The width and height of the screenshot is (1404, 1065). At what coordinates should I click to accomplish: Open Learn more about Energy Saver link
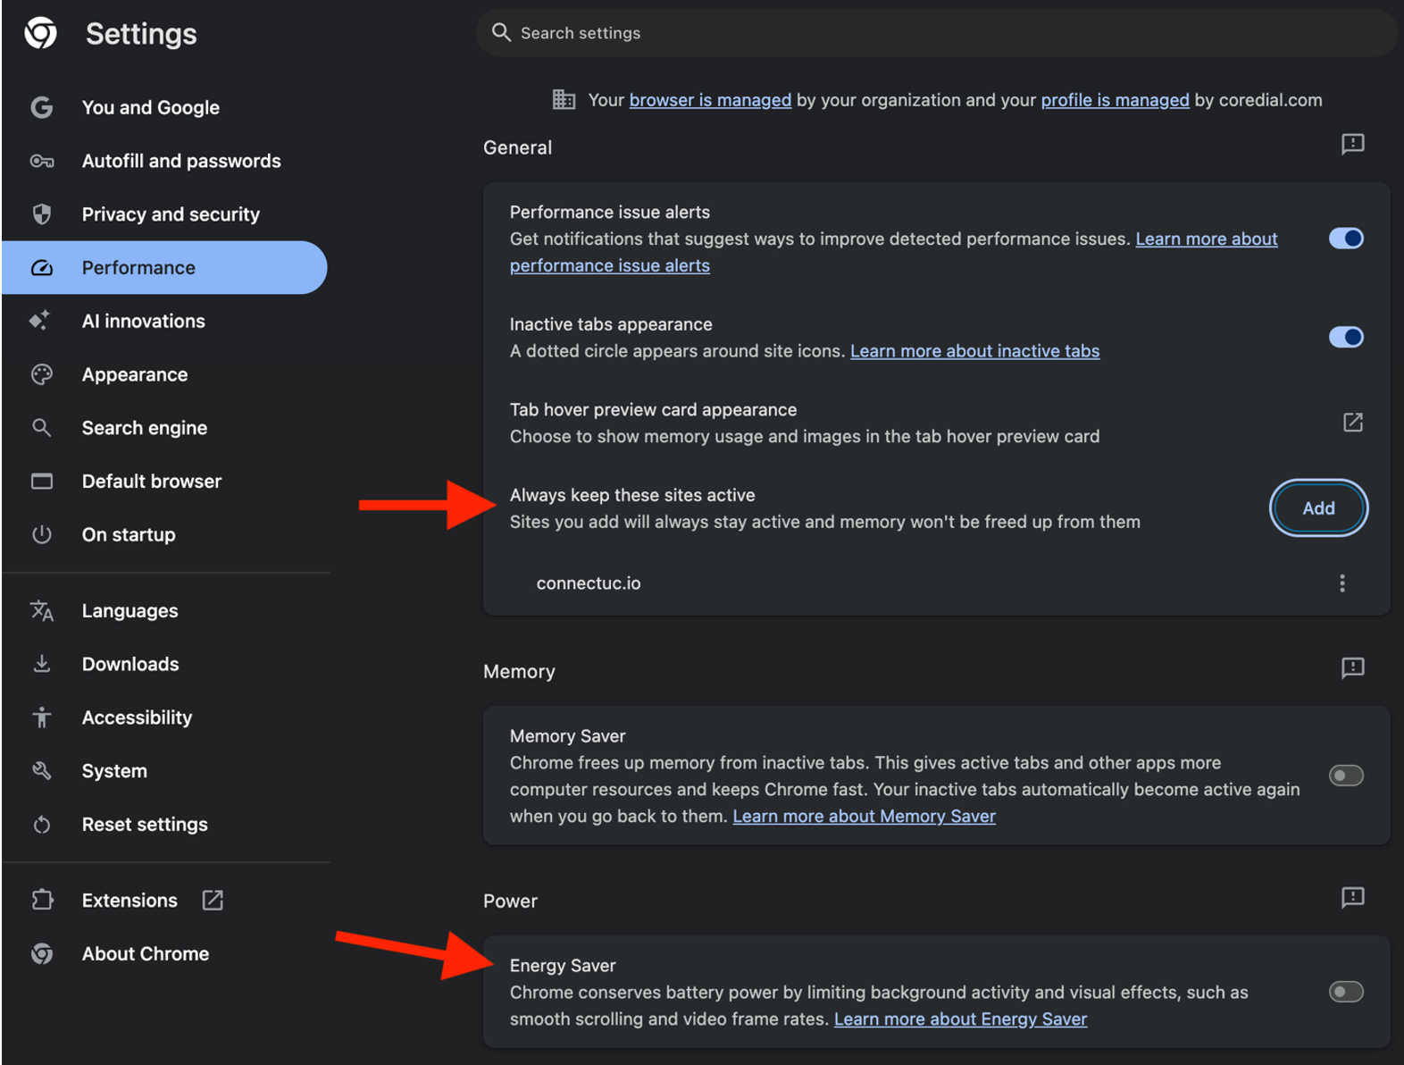click(x=960, y=1019)
